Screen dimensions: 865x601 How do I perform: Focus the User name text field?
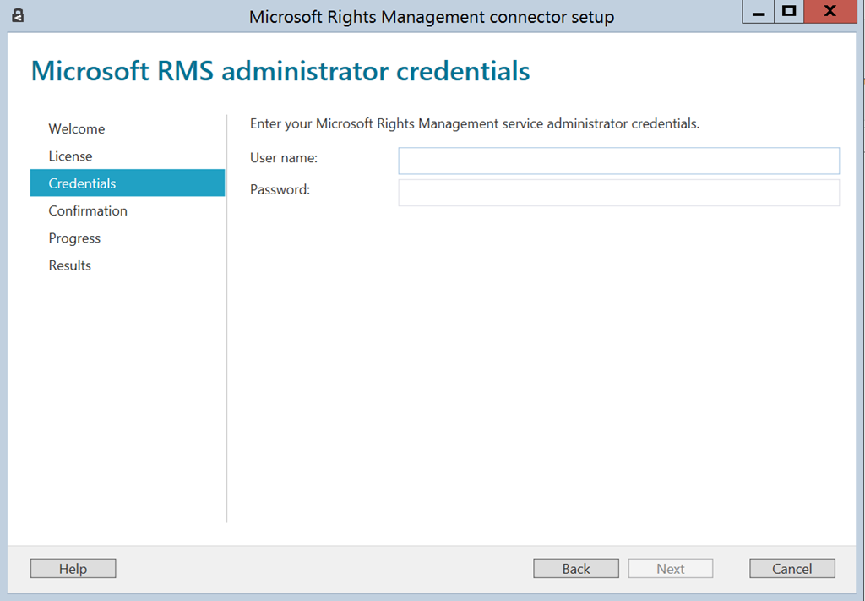(x=618, y=161)
